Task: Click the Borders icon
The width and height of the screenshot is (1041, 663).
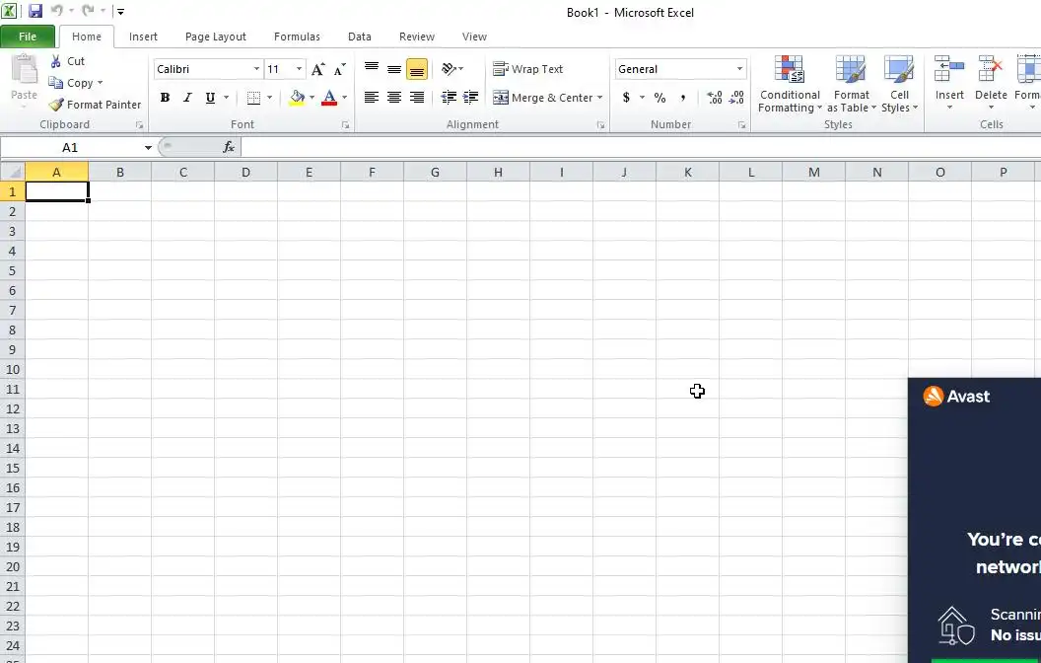Action: [253, 98]
